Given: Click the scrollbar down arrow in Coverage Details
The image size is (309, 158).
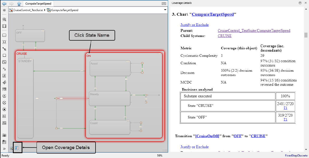Looking at the screenshot, I should coord(306,150).
